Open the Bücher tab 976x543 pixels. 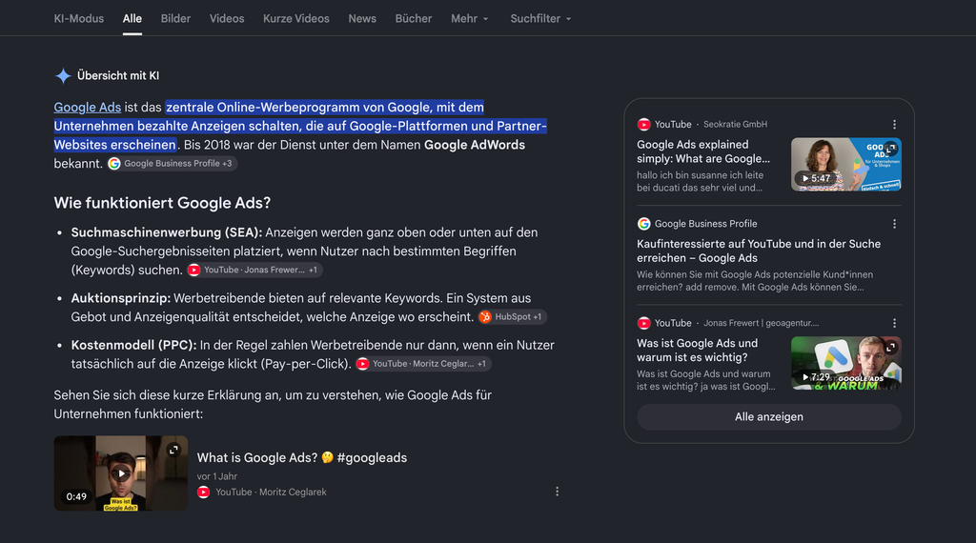[x=414, y=19]
